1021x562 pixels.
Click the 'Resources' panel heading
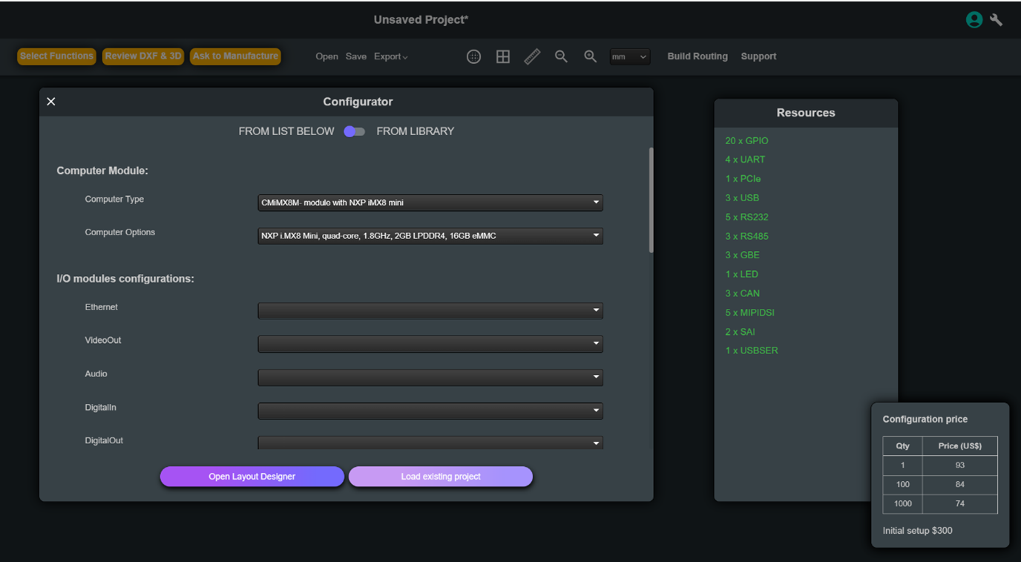point(806,113)
